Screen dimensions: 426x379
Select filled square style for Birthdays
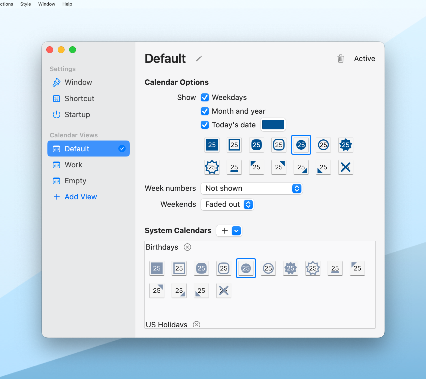[x=157, y=268]
